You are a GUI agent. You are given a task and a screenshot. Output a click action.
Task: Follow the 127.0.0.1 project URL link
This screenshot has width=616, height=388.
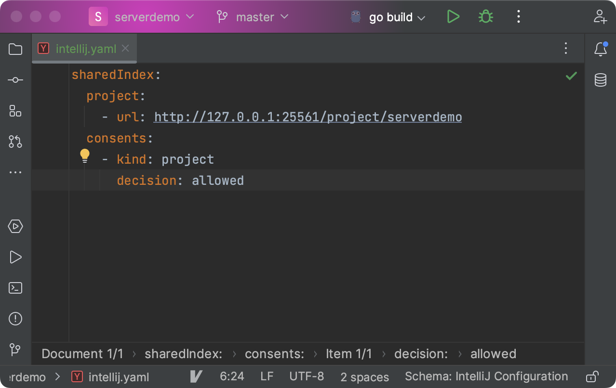coord(307,116)
